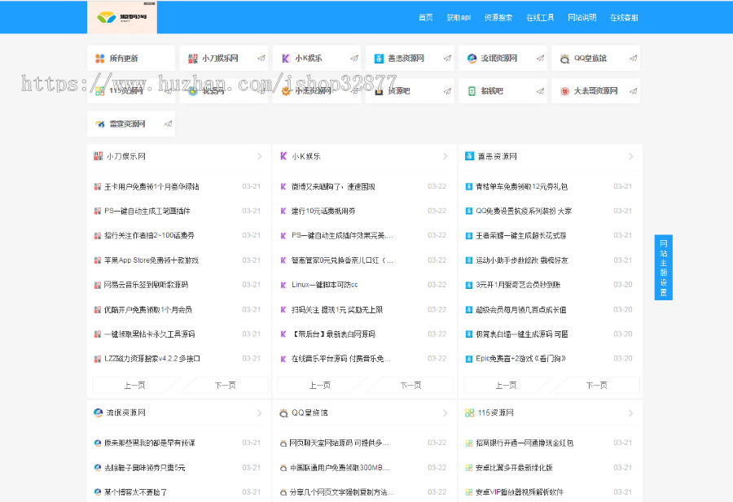
Task: Click 下一页 in the 小K娱乐 panel
Action: click(x=411, y=386)
